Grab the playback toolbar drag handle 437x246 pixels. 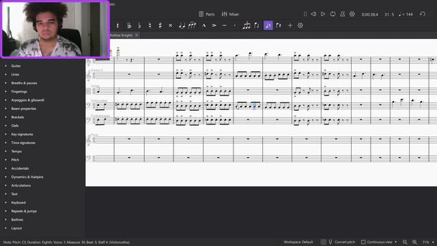click(x=305, y=14)
